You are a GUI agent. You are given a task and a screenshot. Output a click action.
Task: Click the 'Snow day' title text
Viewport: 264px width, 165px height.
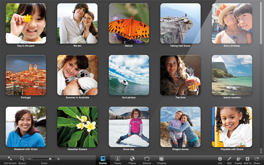click(129, 149)
